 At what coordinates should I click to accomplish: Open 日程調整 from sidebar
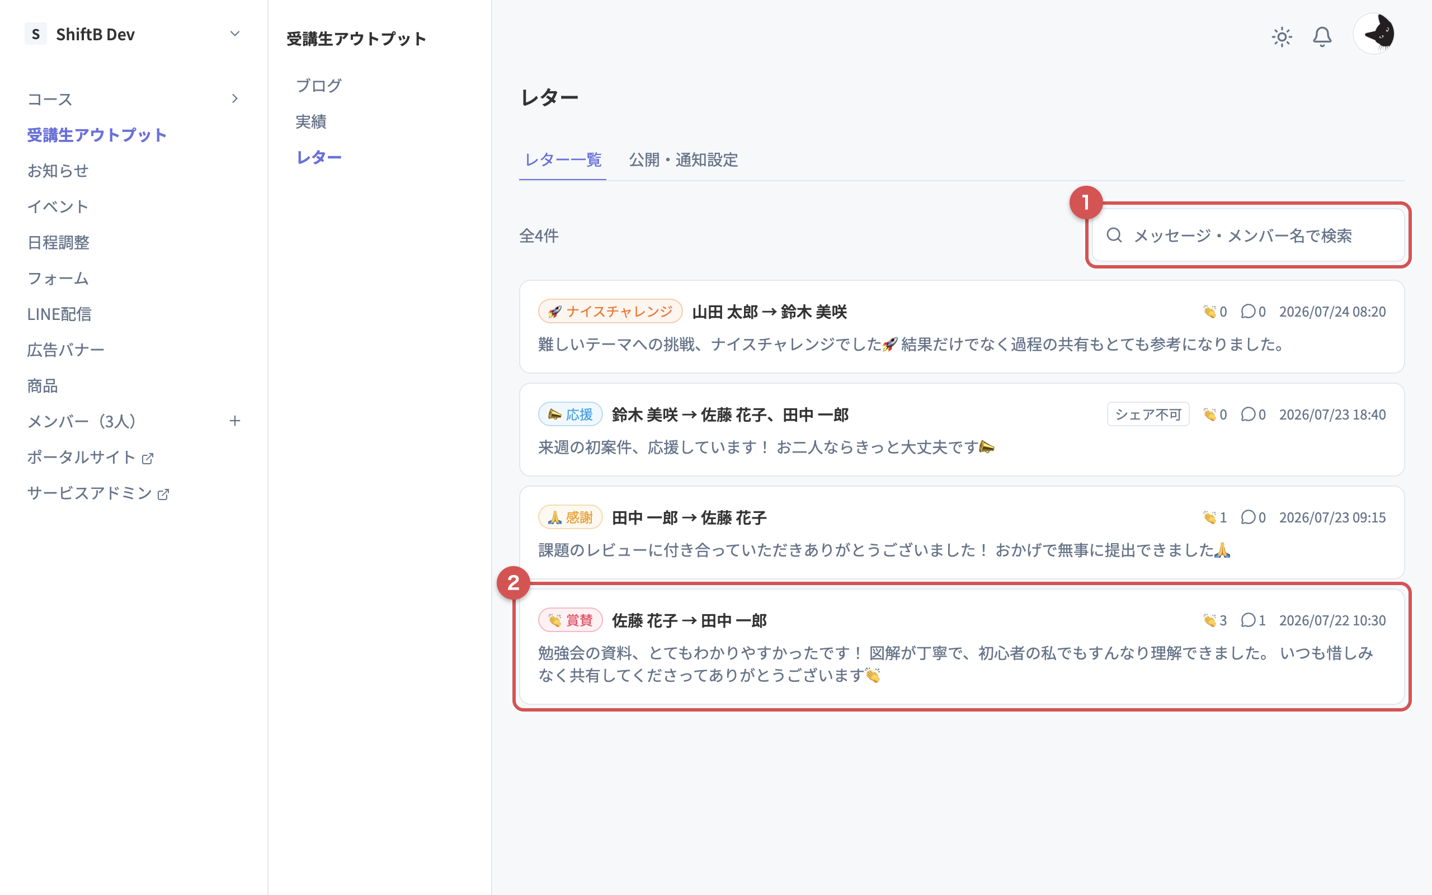coord(58,242)
